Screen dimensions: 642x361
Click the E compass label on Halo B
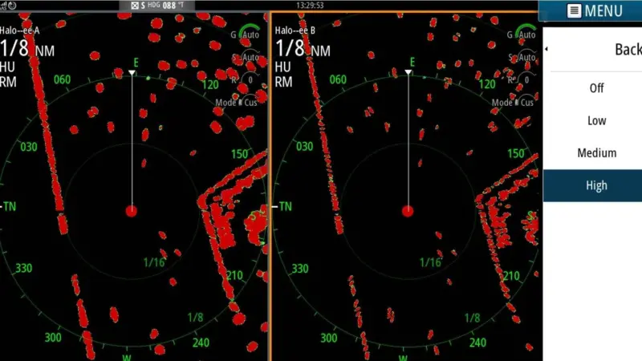click(412, 63)
